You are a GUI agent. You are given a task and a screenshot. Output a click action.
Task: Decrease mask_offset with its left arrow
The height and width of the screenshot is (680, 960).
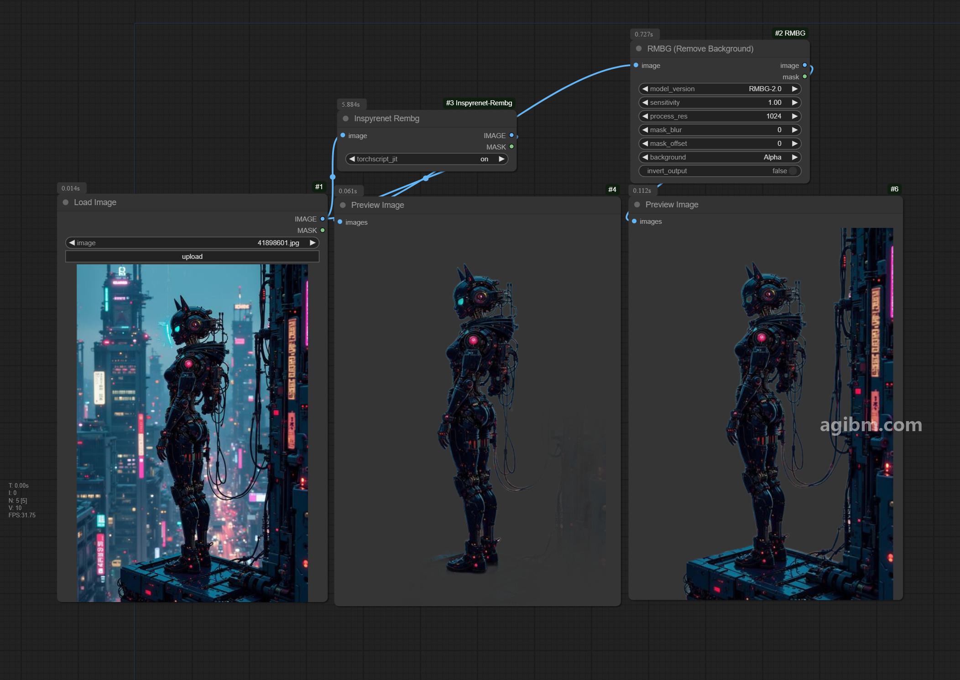(645, 144)
